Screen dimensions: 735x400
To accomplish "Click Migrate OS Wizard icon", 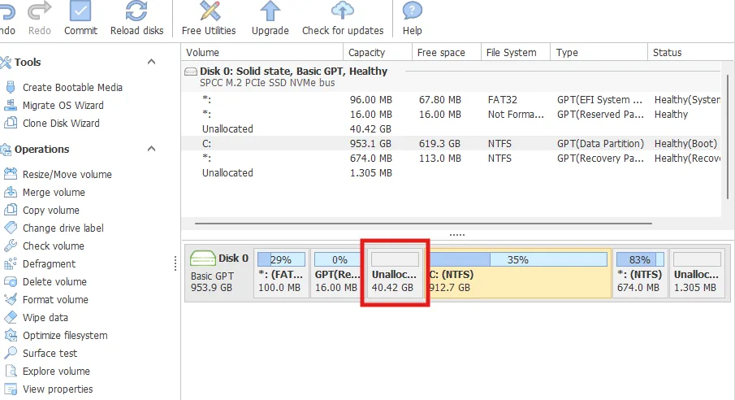I will point(11,105).
